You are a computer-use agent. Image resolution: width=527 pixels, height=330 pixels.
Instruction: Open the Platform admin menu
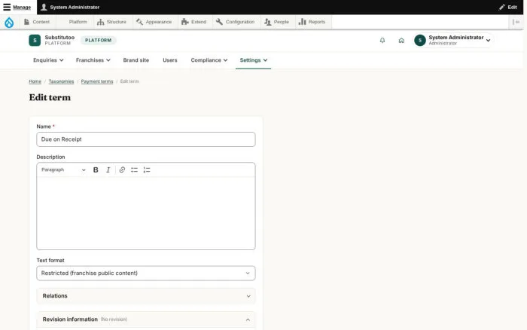(75, 22)
